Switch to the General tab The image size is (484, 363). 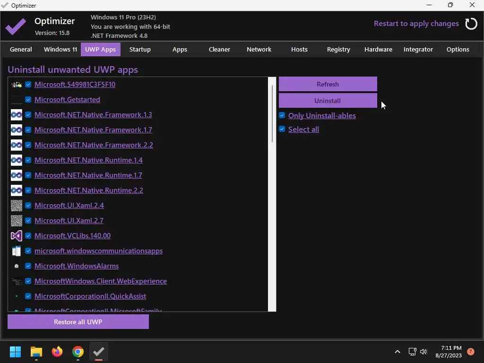pos(21,49)
